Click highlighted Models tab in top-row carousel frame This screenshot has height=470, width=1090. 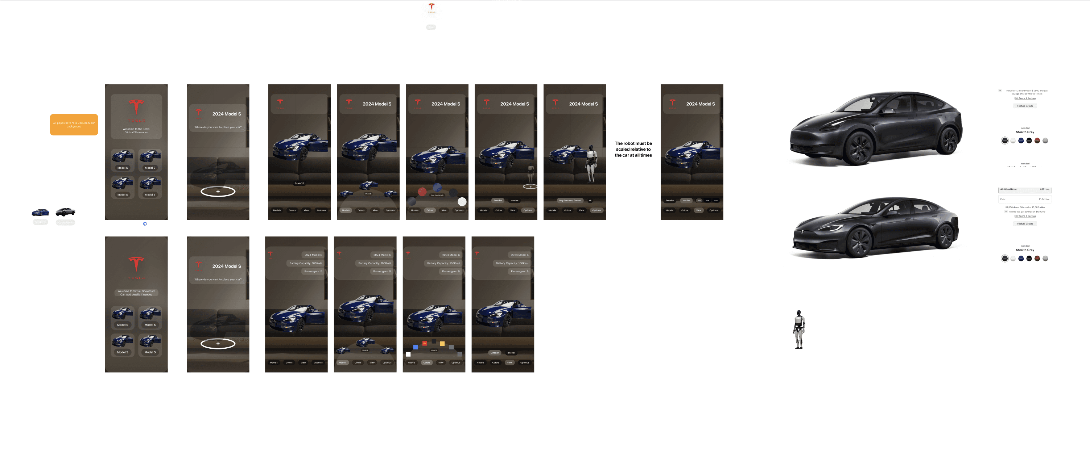coord(346,210)
